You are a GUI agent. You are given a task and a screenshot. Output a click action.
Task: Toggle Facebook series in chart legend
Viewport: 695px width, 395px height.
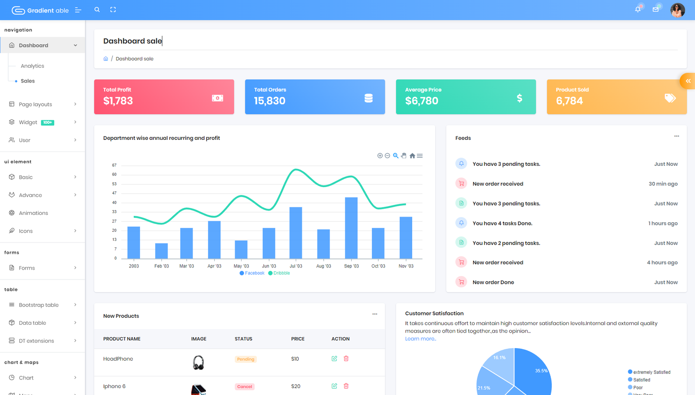pyautogui.click(x=252, y=273)
